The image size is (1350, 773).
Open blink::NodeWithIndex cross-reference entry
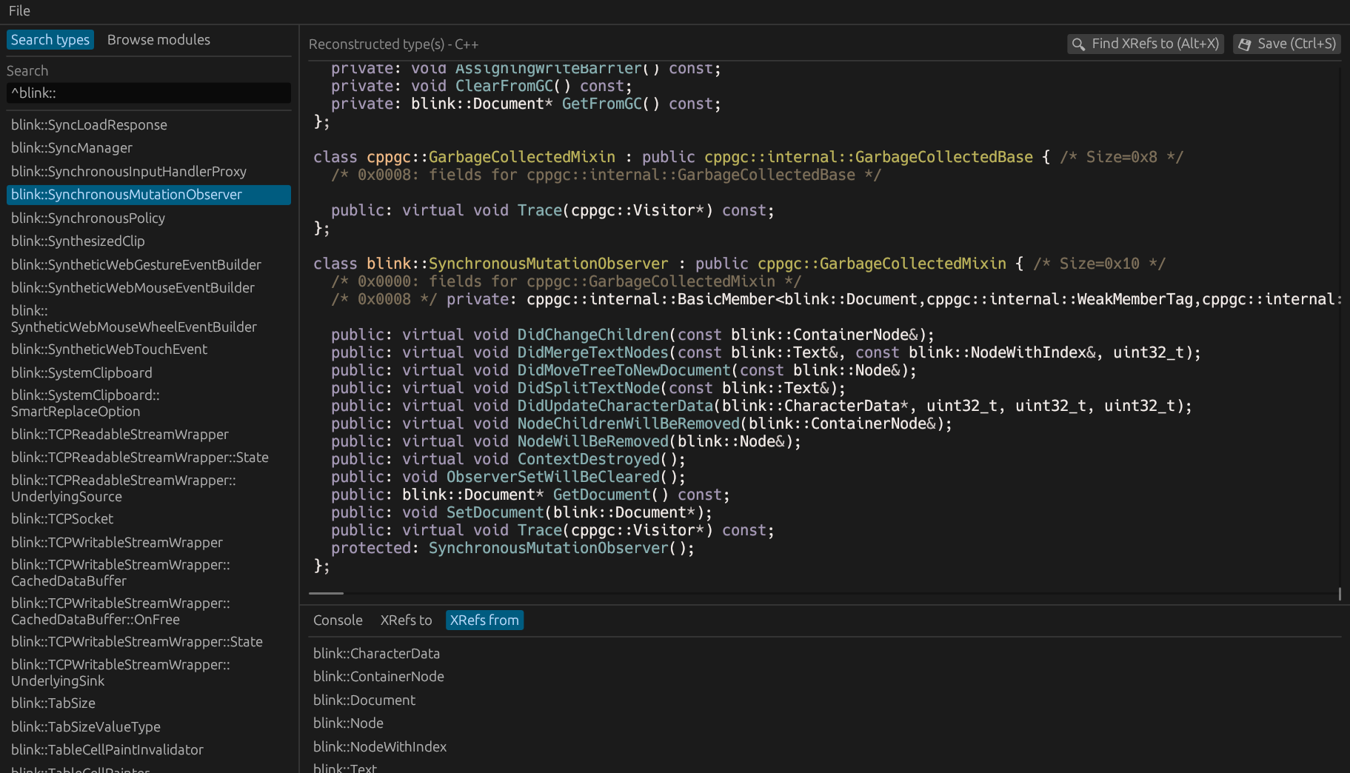tap(380, 746)
